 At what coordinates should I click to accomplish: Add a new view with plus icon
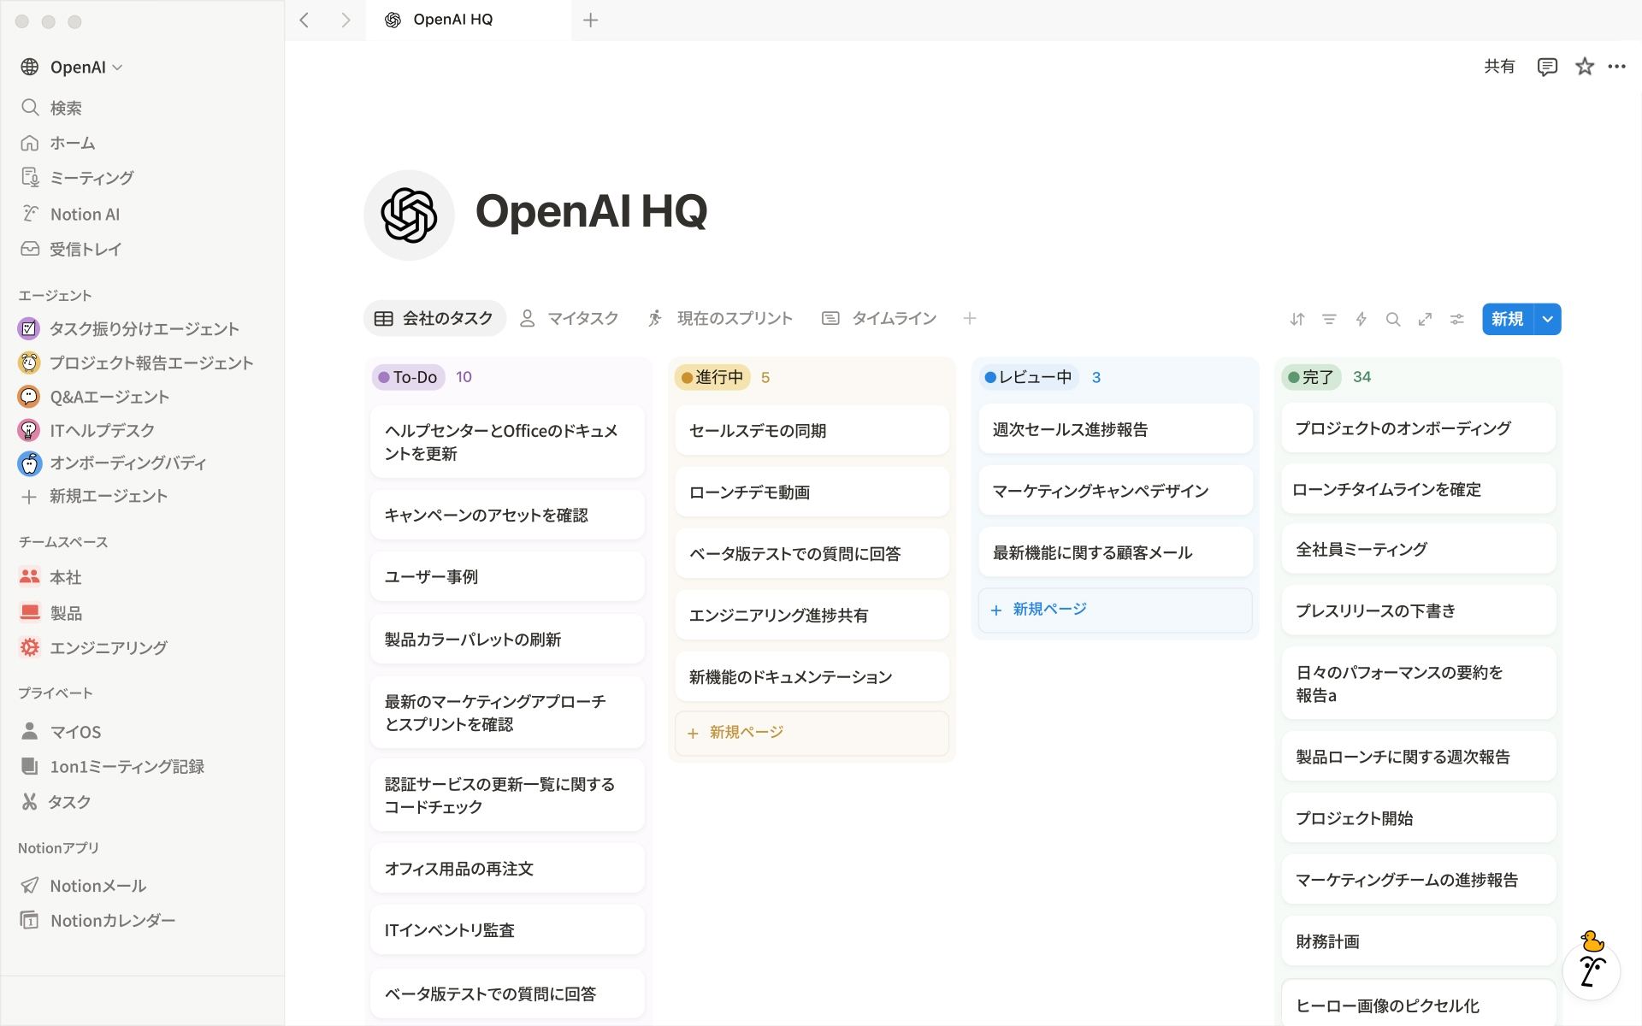tap(970, 318)
